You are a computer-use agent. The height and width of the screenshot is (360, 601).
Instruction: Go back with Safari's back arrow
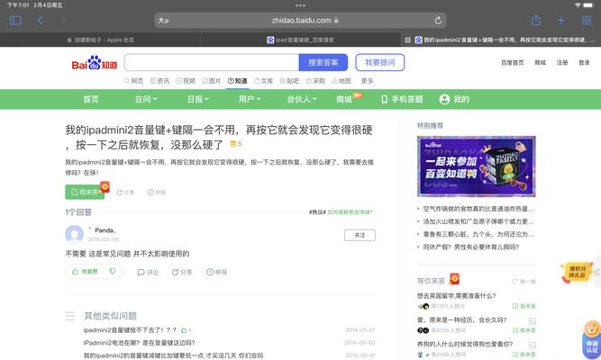[x=40, y=21]
